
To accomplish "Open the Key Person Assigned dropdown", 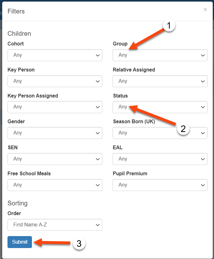I will point(55,107).
